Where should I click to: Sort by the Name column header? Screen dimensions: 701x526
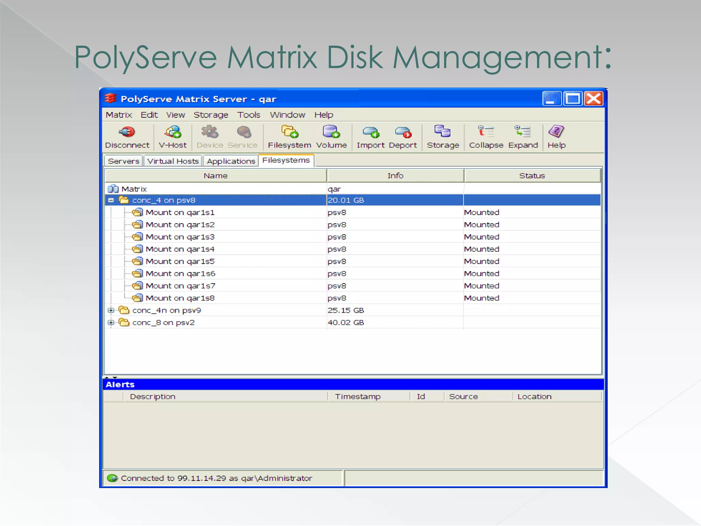coord(216,176)
